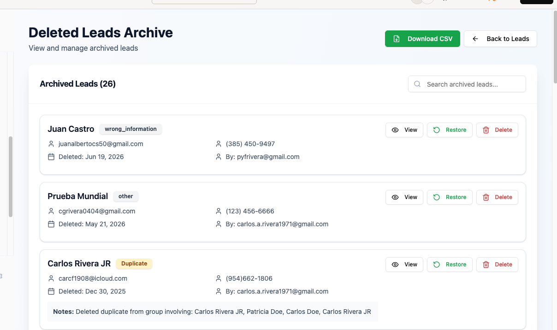Delete Juan Castro permanently
Viewport: 557px width, 330px height.
497,130
